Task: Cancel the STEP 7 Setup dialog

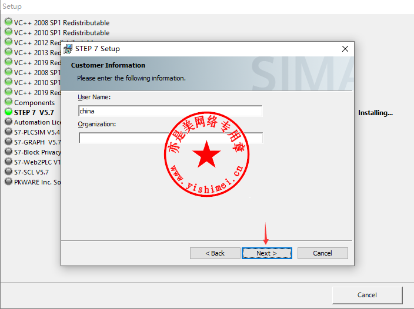Action: click(322, 253)
